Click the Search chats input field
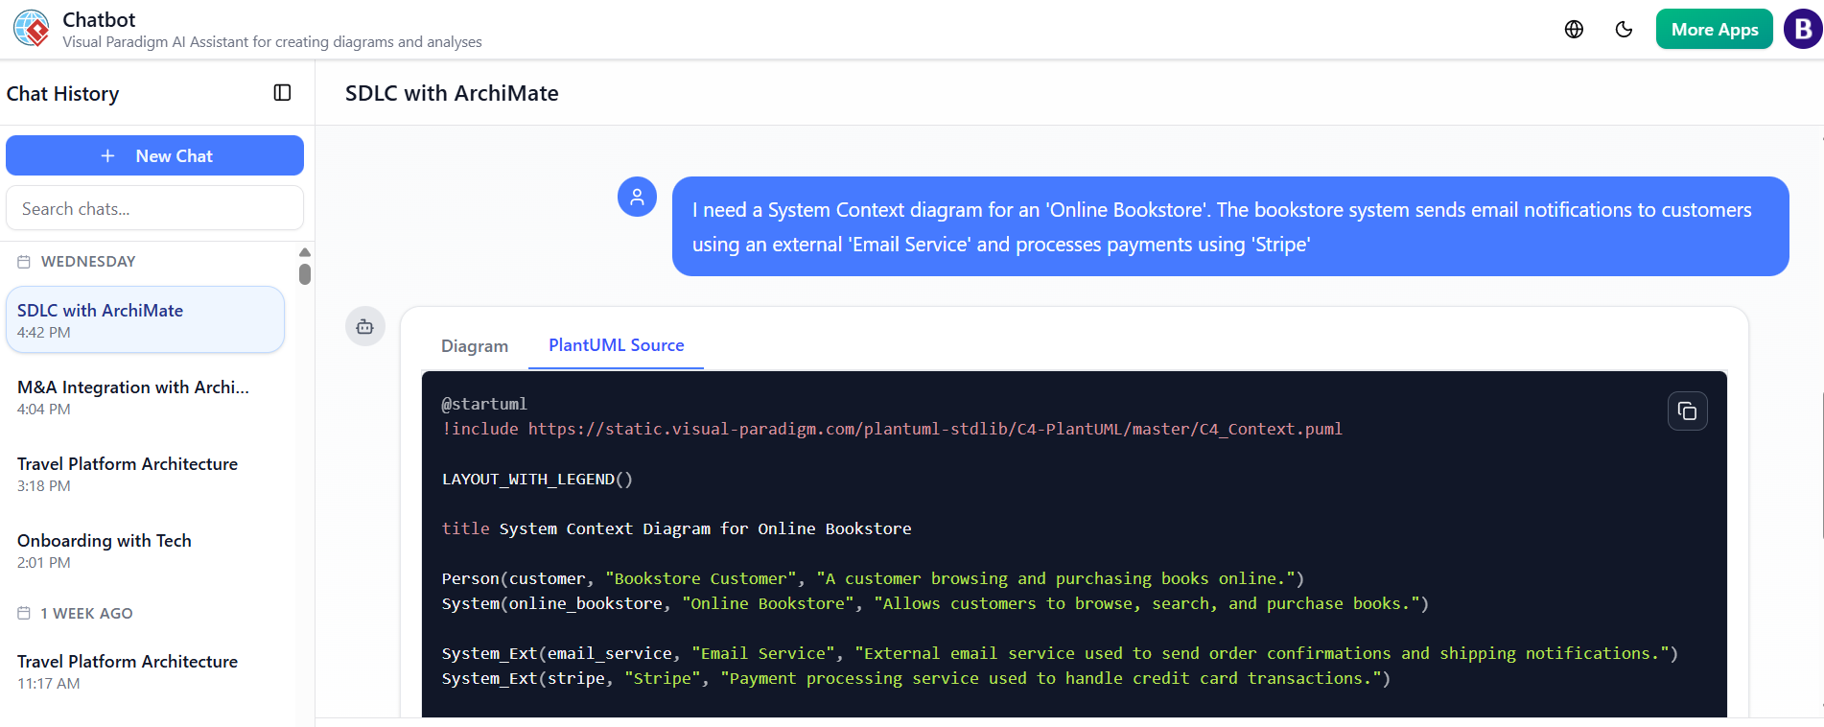 [155, 209]
